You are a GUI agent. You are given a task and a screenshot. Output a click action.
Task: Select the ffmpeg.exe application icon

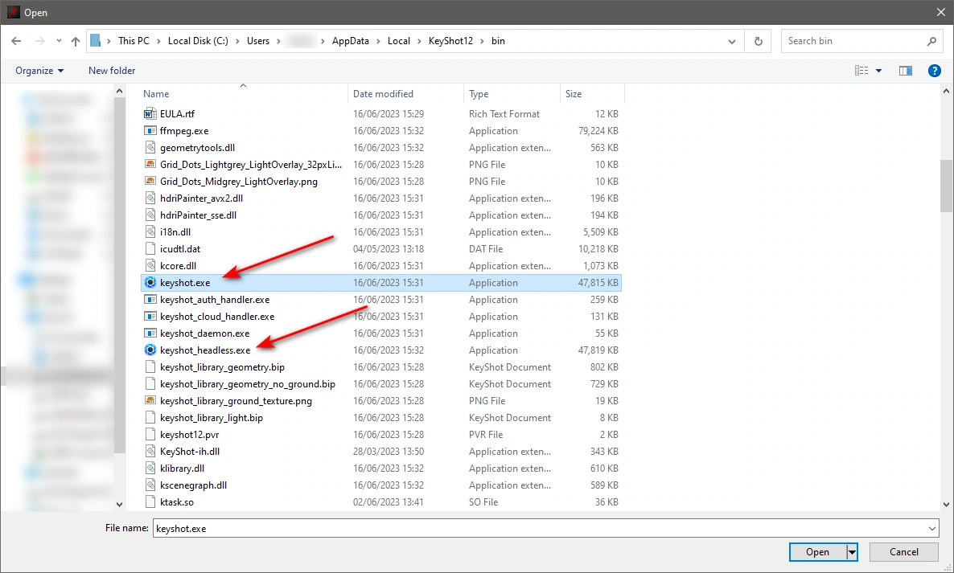pos(150,131)
